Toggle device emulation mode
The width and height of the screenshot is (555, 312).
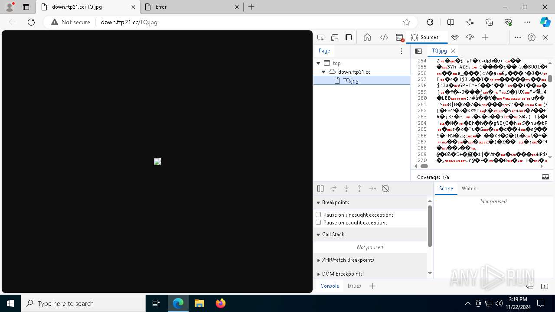coord(335,37)
